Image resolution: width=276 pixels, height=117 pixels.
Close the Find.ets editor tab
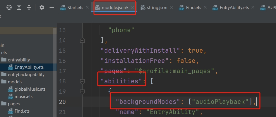pyautogui.click(x=205, y=8)
